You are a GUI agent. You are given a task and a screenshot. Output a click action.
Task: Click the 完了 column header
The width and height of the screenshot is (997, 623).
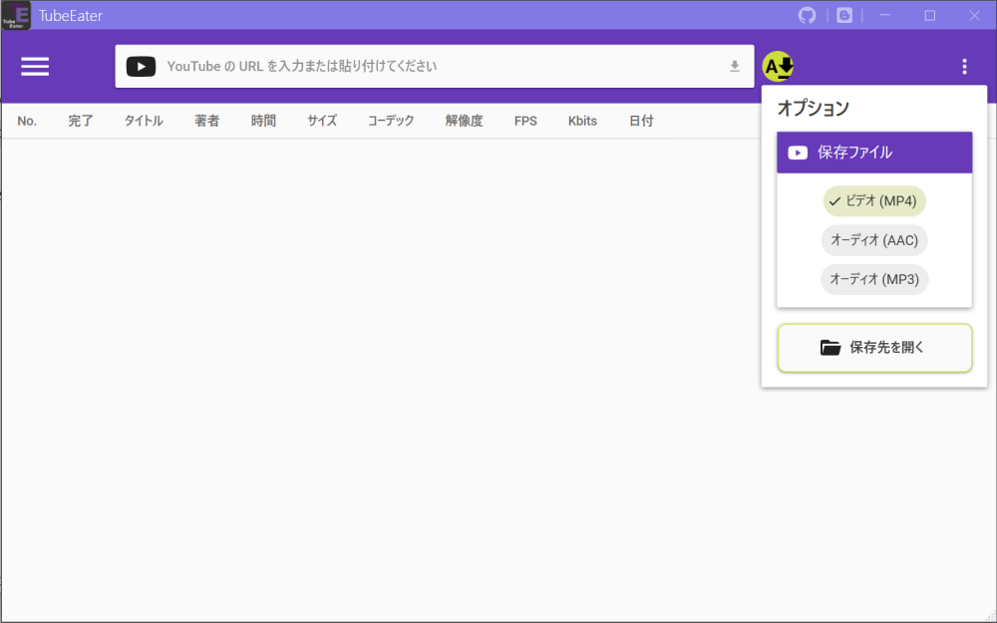click(80, 120)
